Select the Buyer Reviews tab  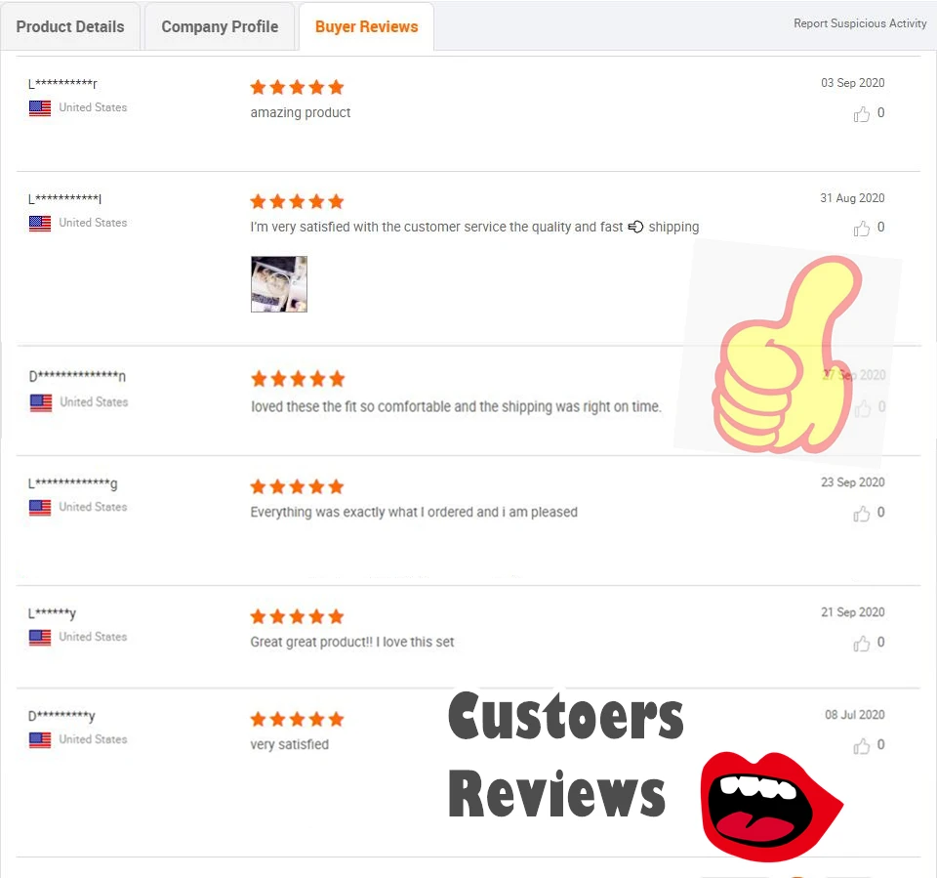pos(366,27)
